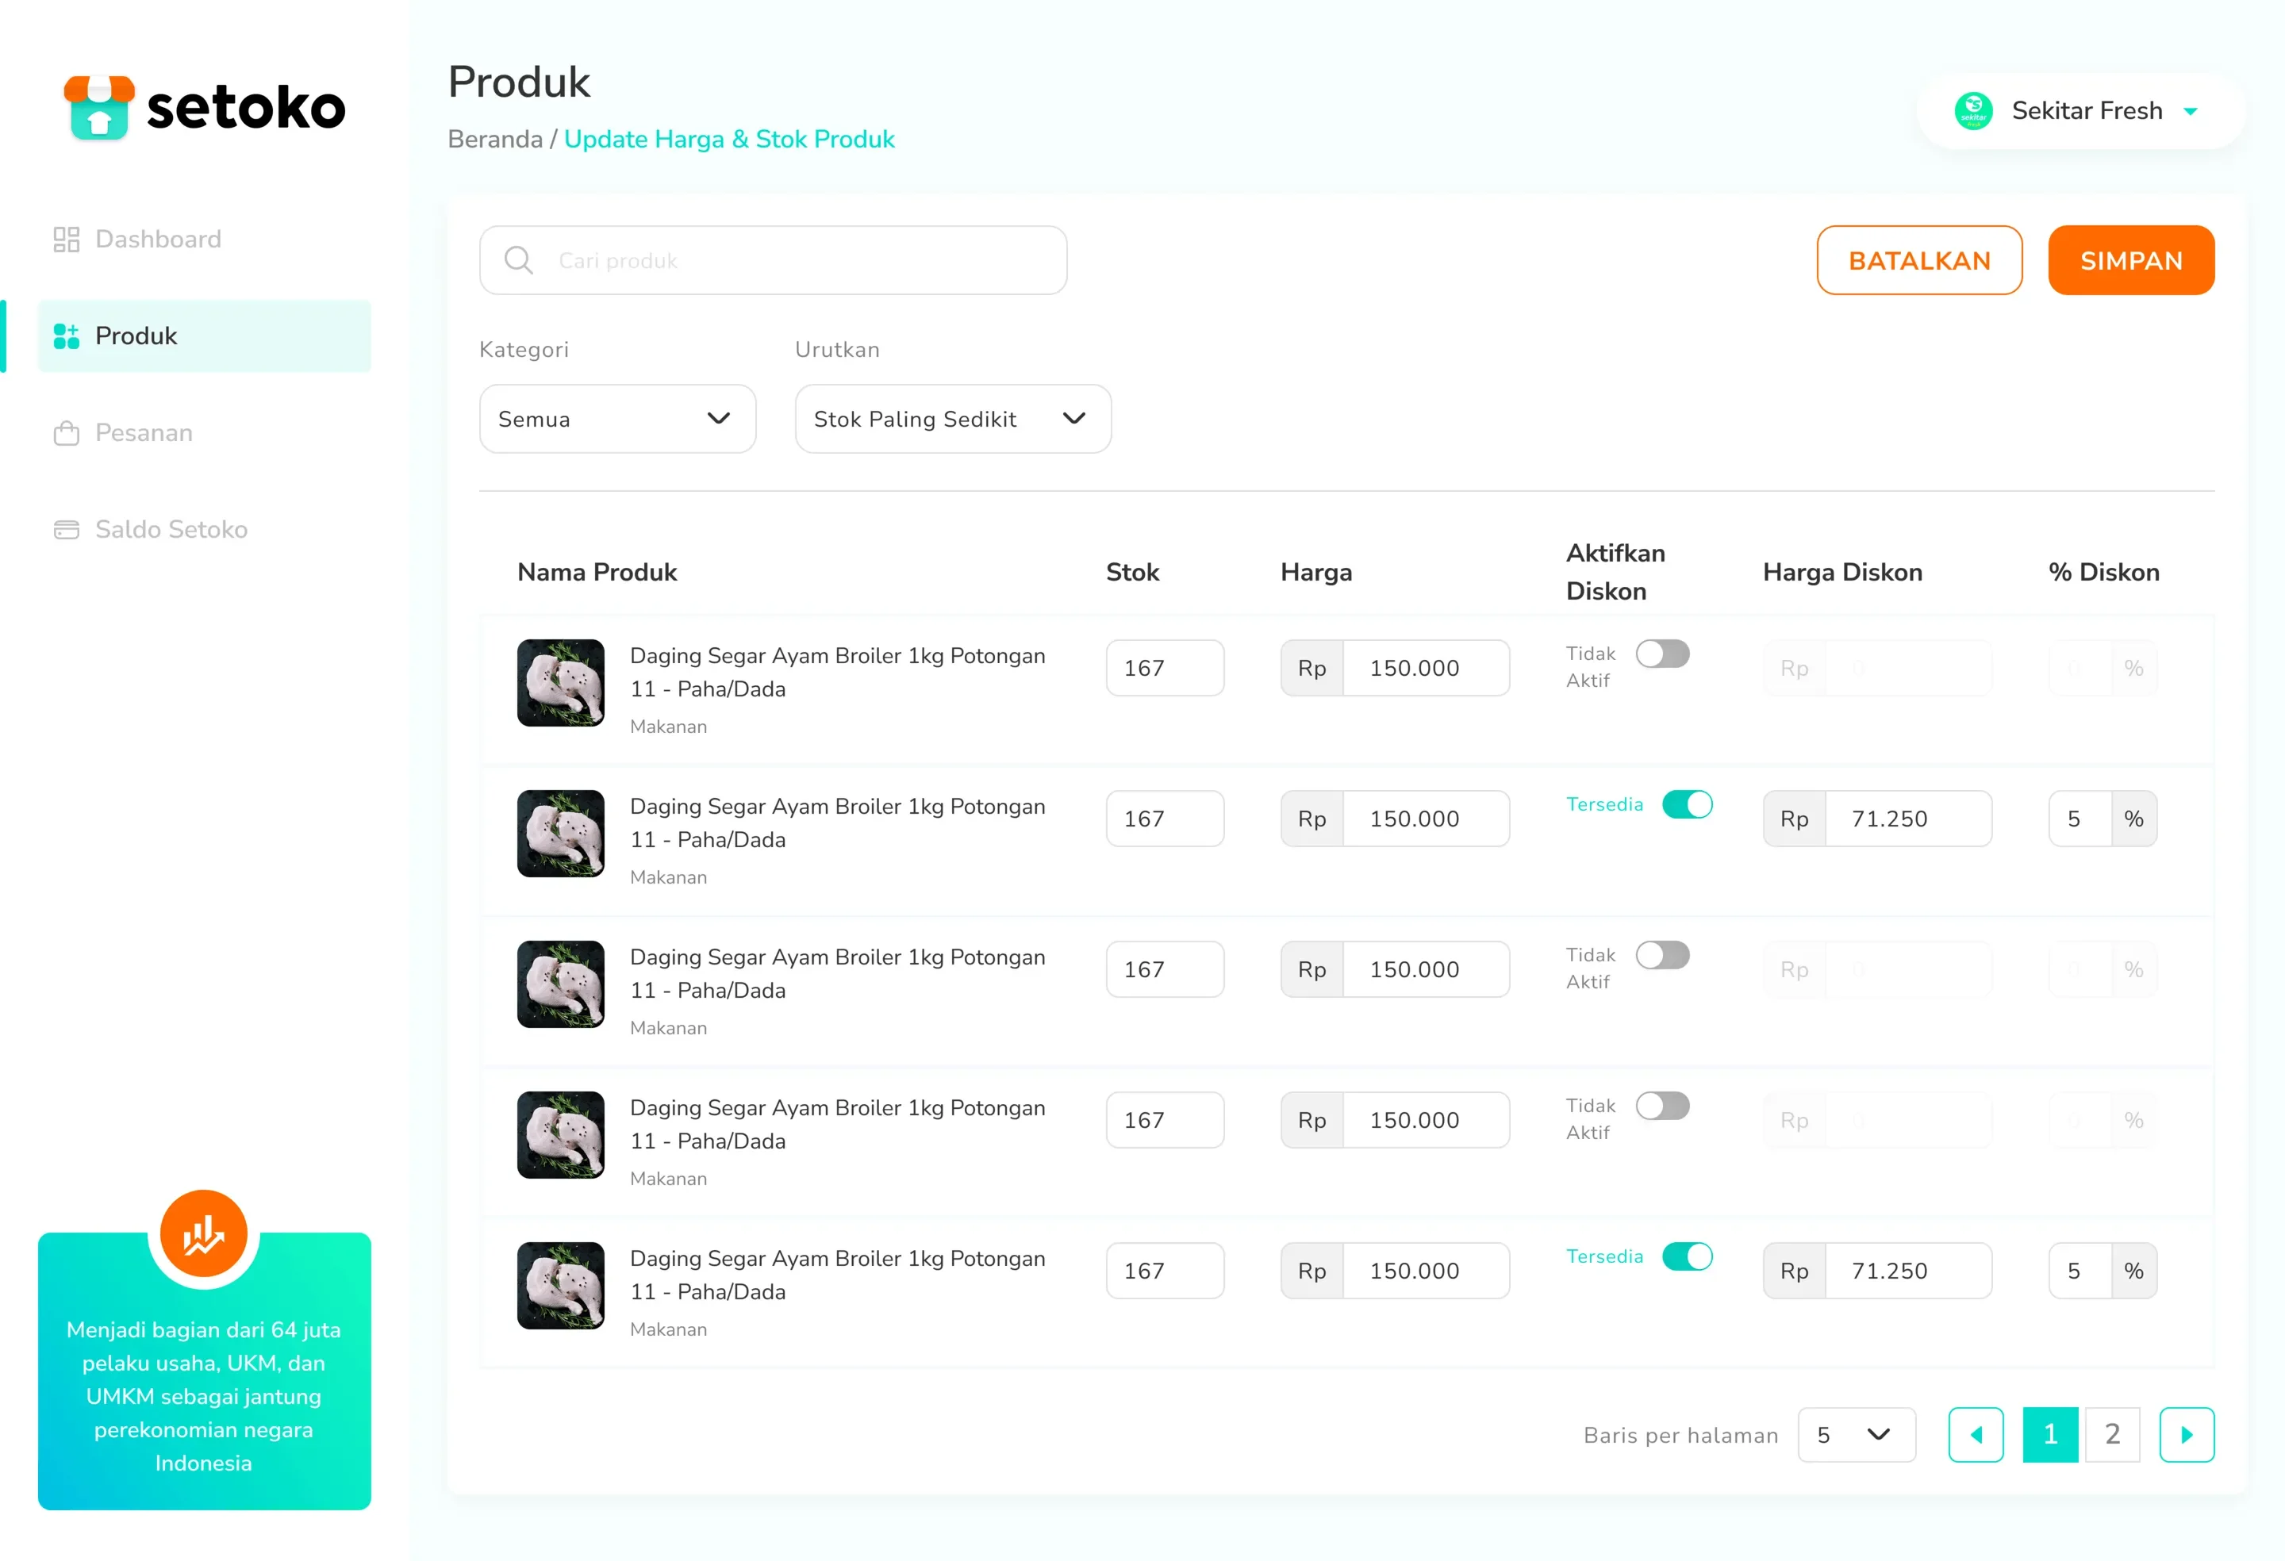Click the orange chart growth icon
Screen dimensions: 2285x1561
pos(204,1233)
